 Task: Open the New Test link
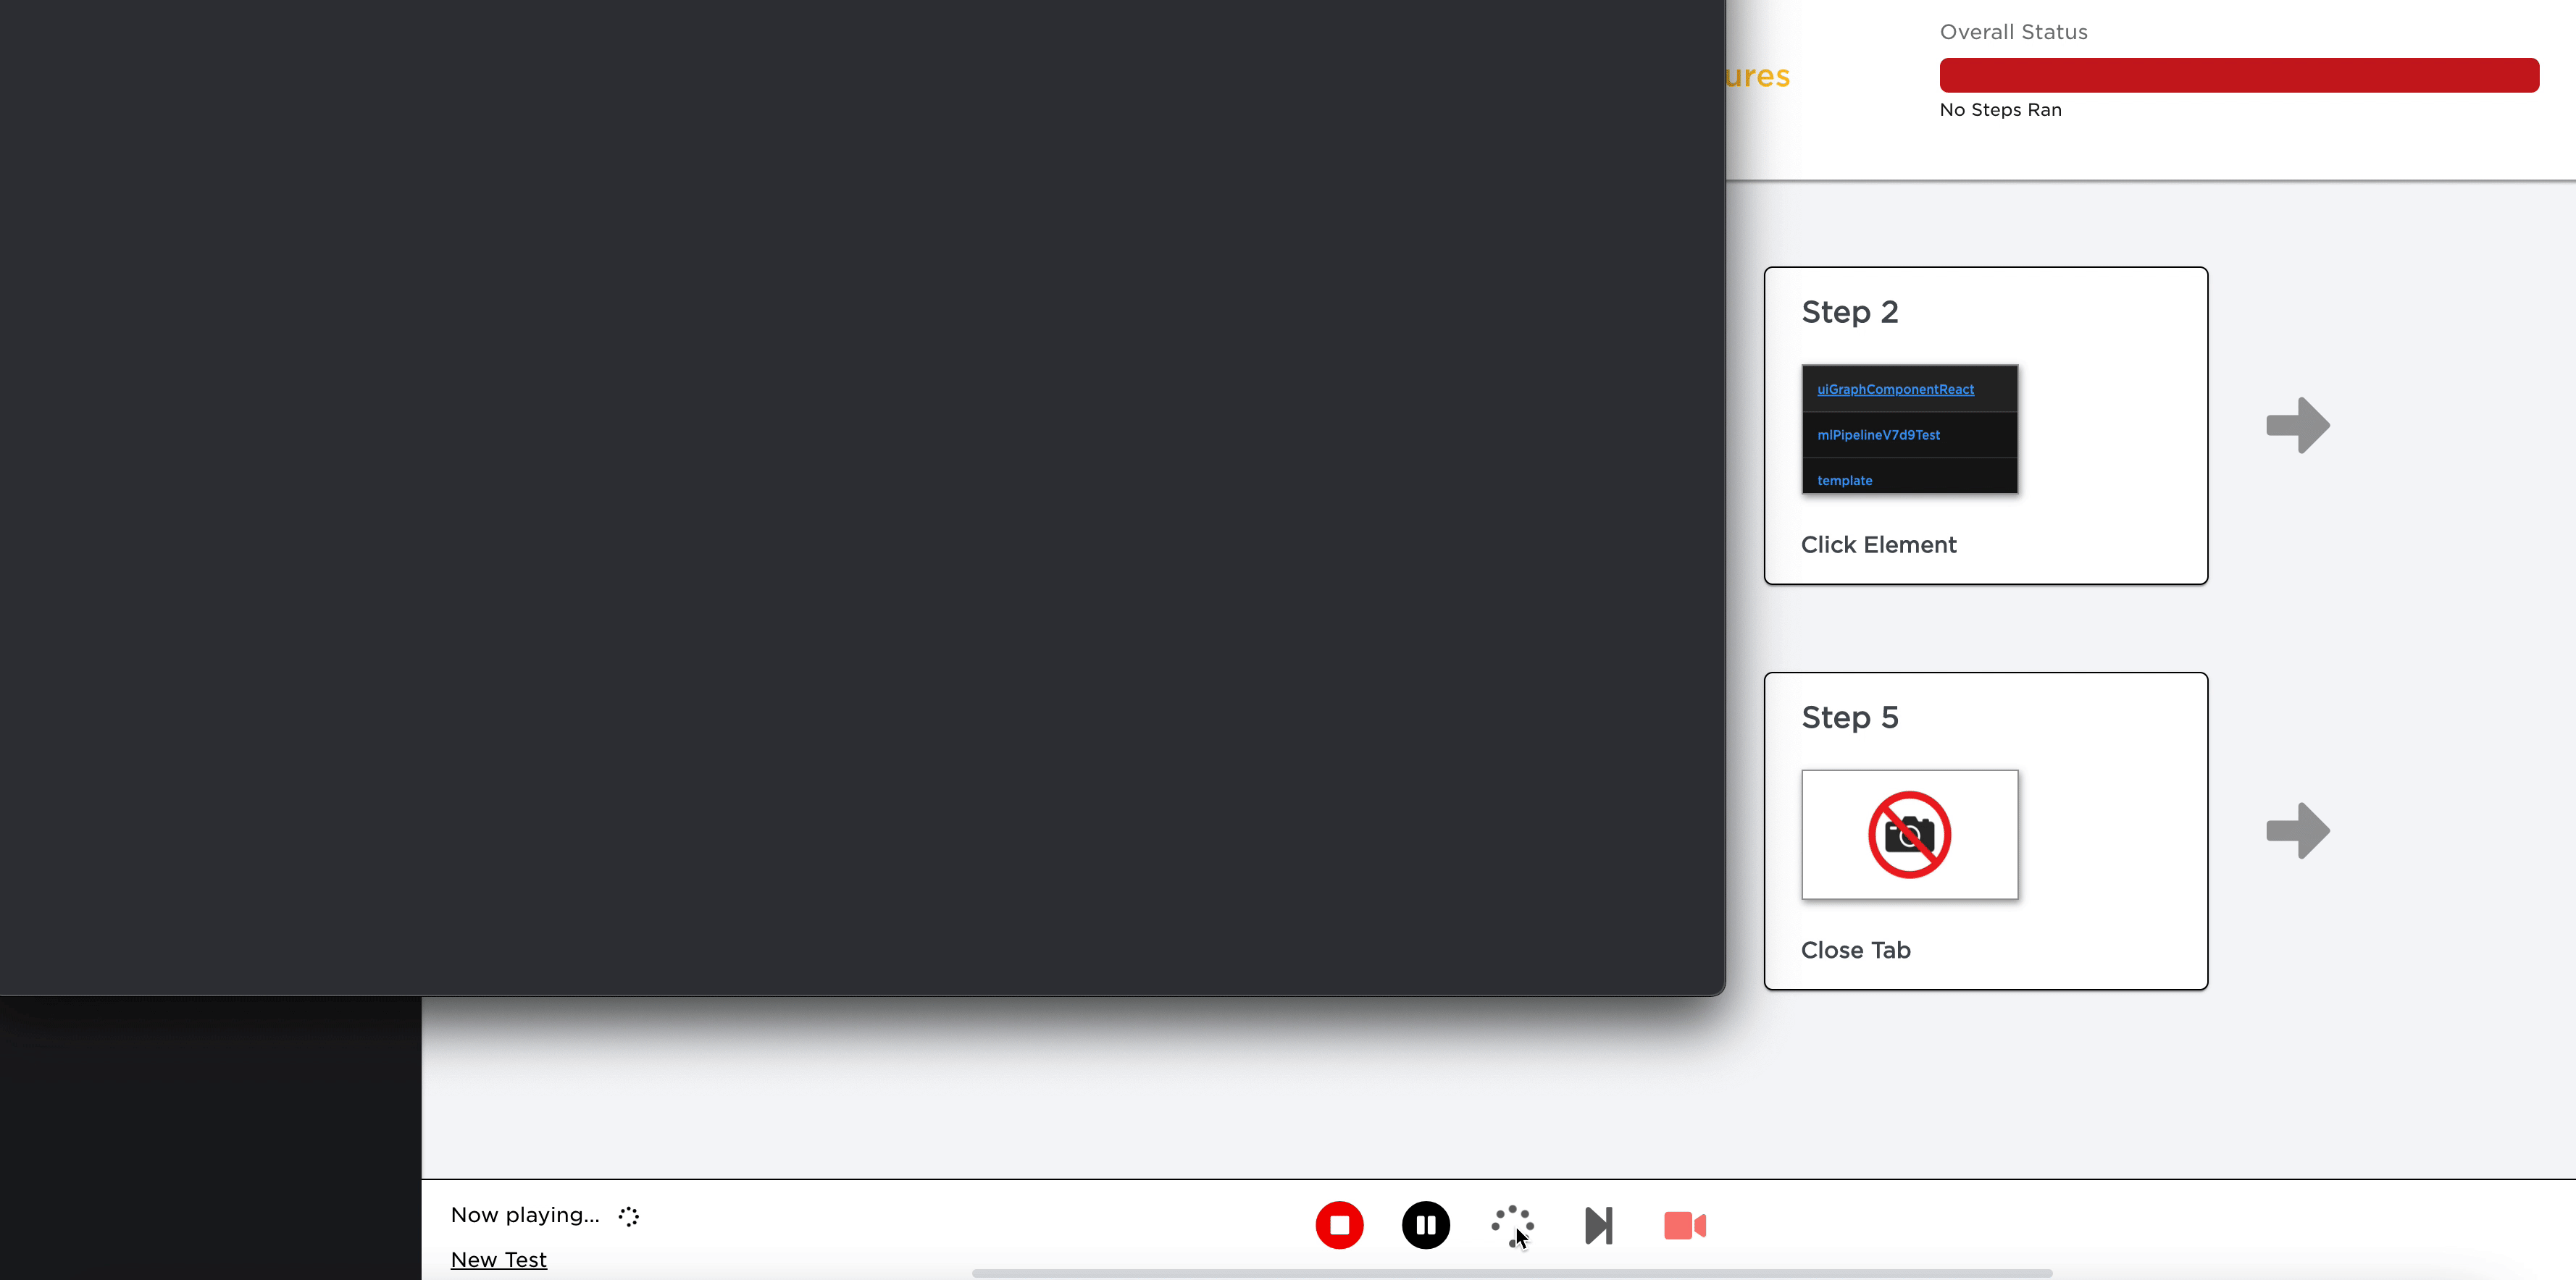(x=498, y=1259)
